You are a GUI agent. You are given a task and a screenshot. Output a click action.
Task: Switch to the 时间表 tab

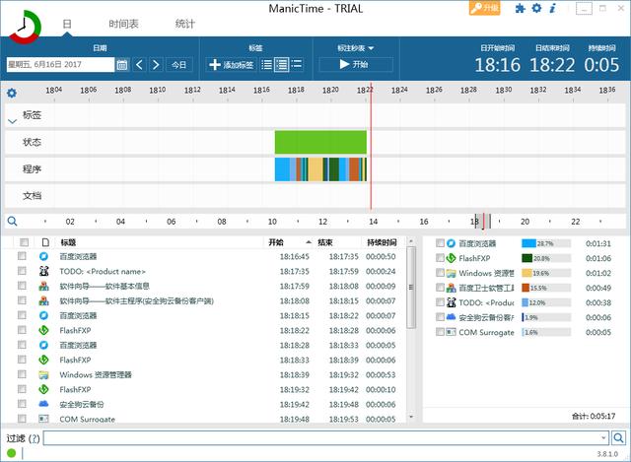(123, 24)
